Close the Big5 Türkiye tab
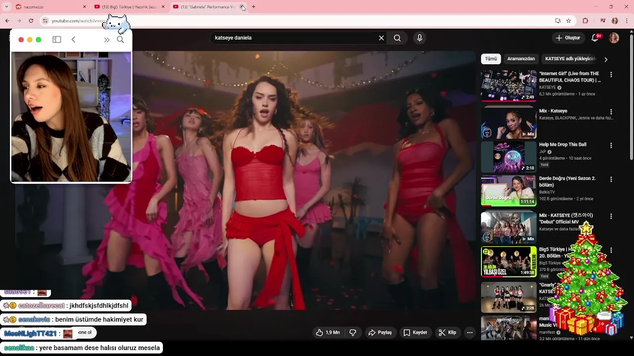 163,7
